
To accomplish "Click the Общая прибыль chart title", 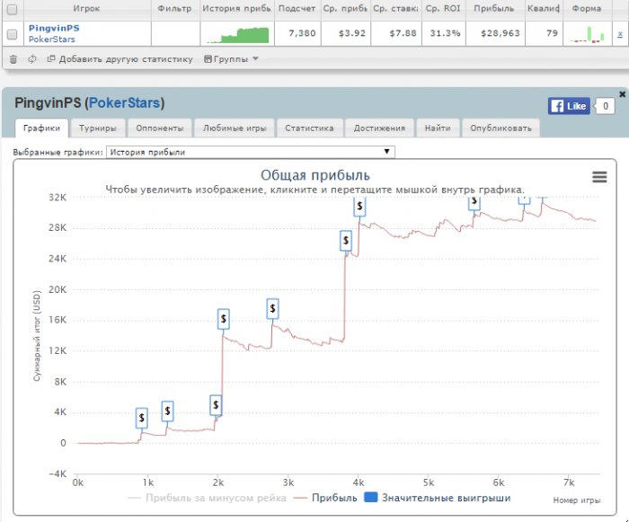I will pos(315,175).
